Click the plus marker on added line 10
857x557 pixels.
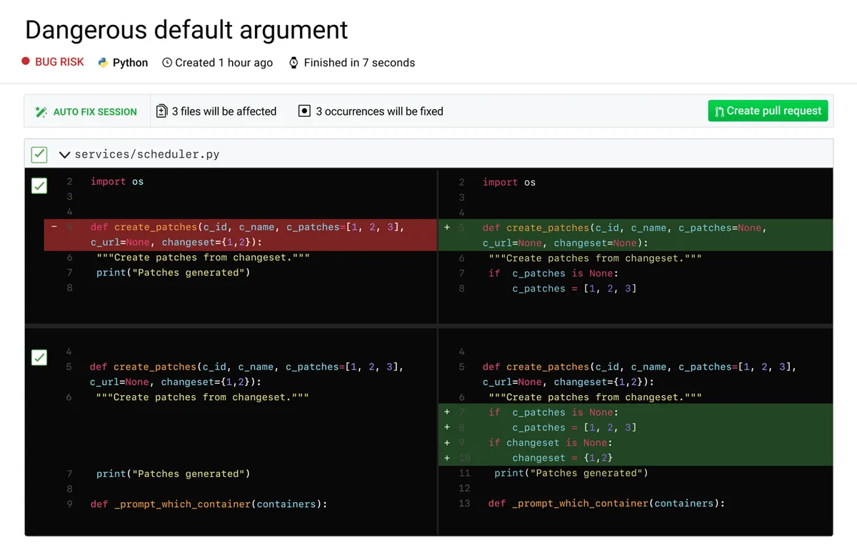point(447,458)
